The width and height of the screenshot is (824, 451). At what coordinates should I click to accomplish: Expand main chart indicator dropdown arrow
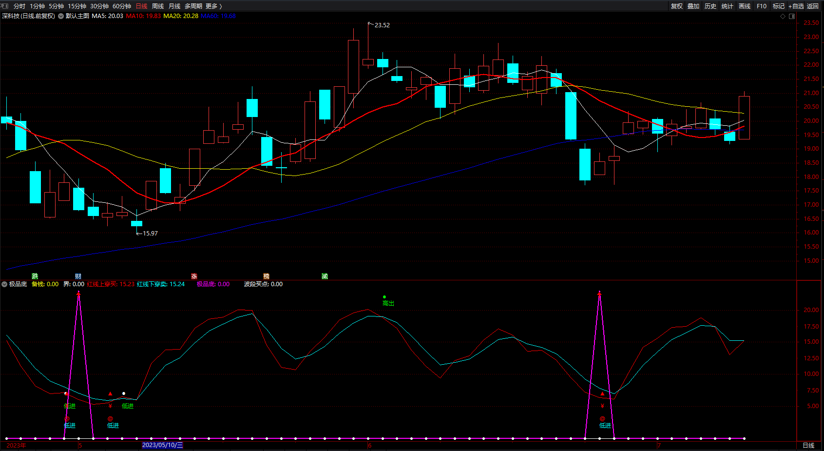click(61, 16)
